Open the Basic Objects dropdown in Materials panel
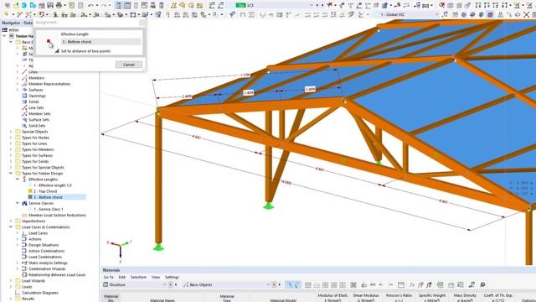 pos(227,284)
